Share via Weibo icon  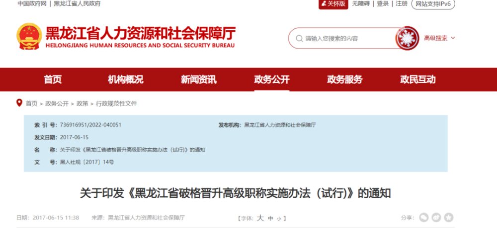[x=436, y=218]
